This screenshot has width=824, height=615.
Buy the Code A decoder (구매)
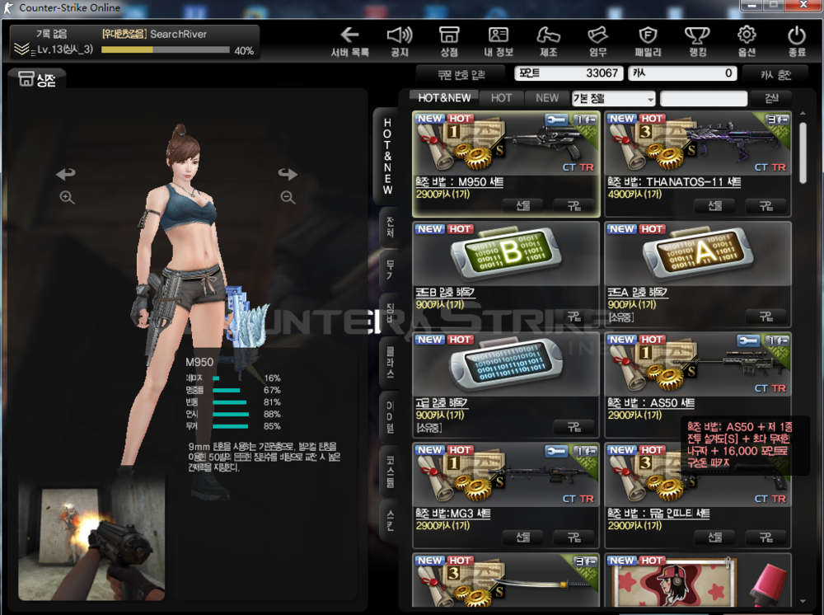coord(765,317)
